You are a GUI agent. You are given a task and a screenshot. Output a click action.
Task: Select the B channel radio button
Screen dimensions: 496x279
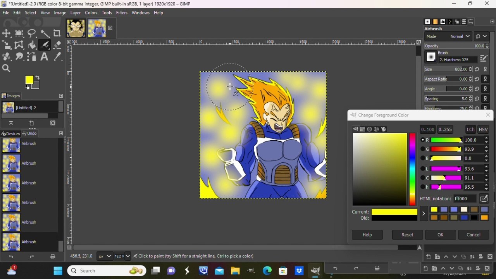point(423,158)
